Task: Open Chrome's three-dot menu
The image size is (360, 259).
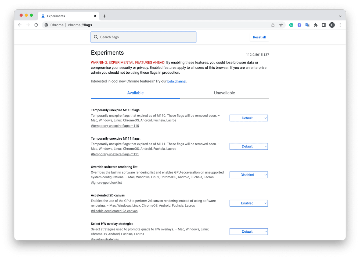Action: click(x=340, y=25)
